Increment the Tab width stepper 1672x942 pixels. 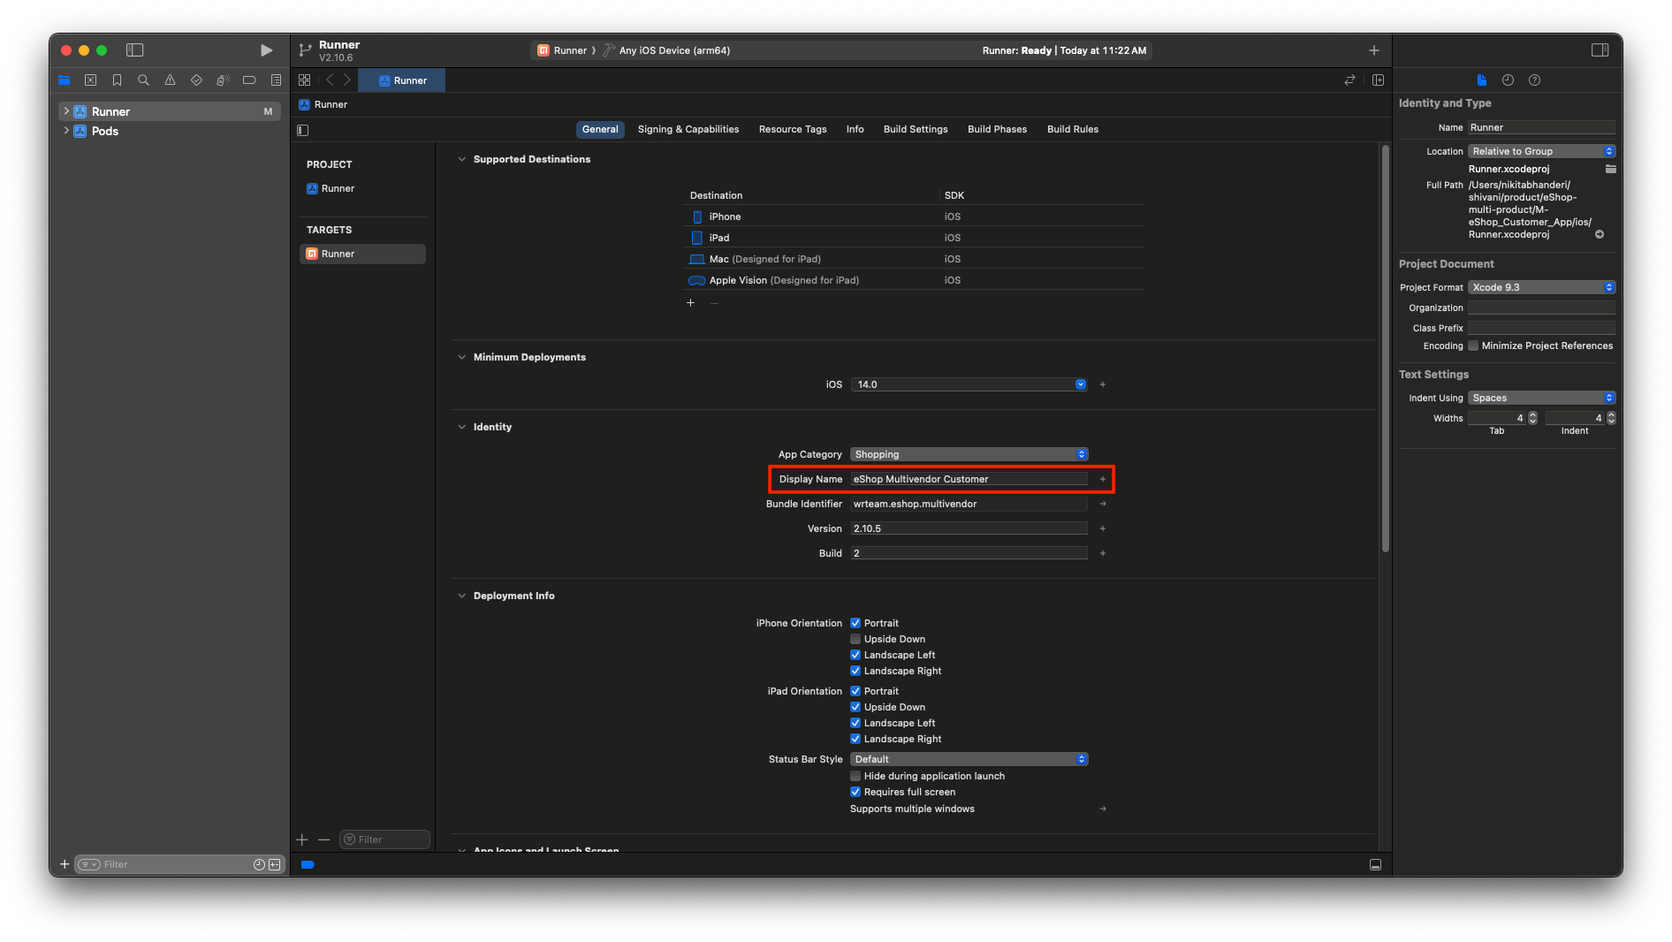point(1533,414)
